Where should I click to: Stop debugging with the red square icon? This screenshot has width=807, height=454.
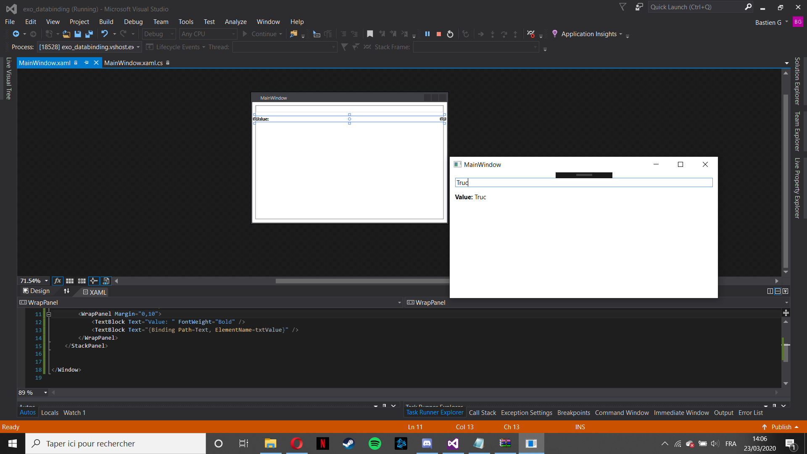[x=438, y=34]
